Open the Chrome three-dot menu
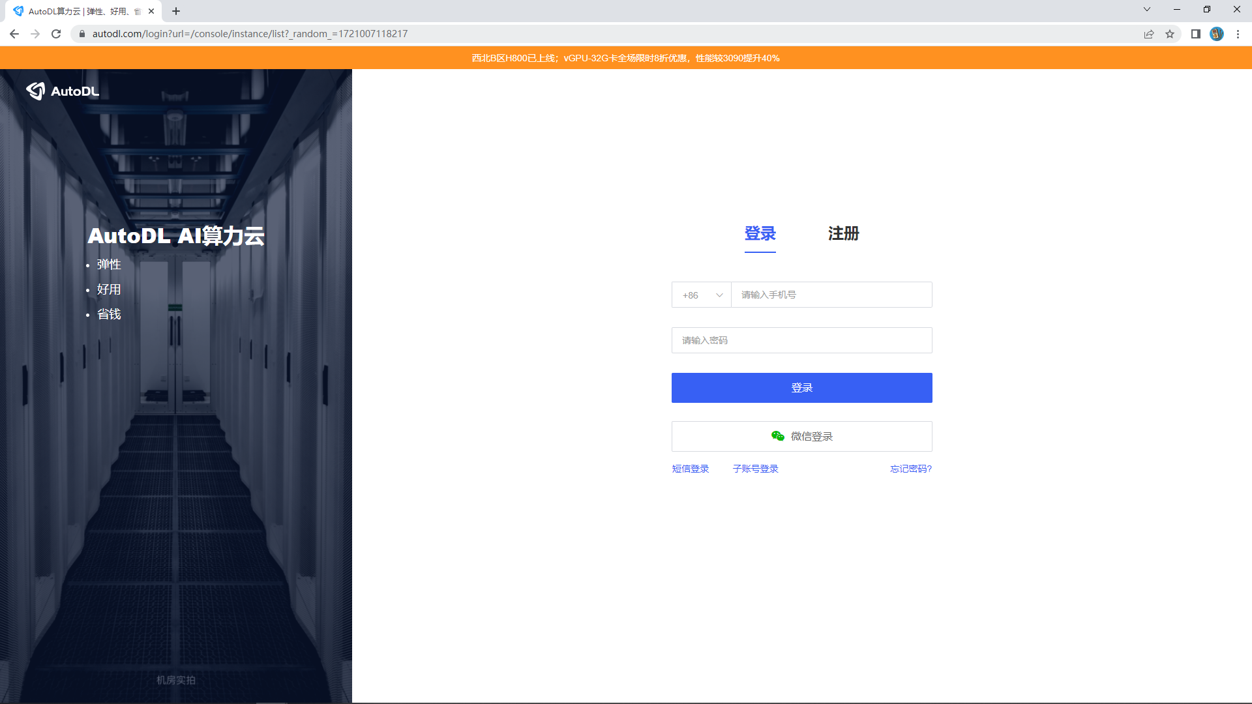Viewport: 1252px width, 704px height. click(1238, 34)
